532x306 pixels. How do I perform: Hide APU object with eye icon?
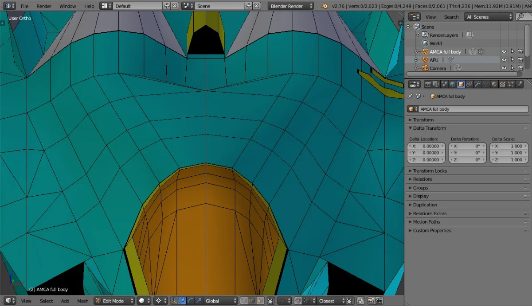(504, 60)
